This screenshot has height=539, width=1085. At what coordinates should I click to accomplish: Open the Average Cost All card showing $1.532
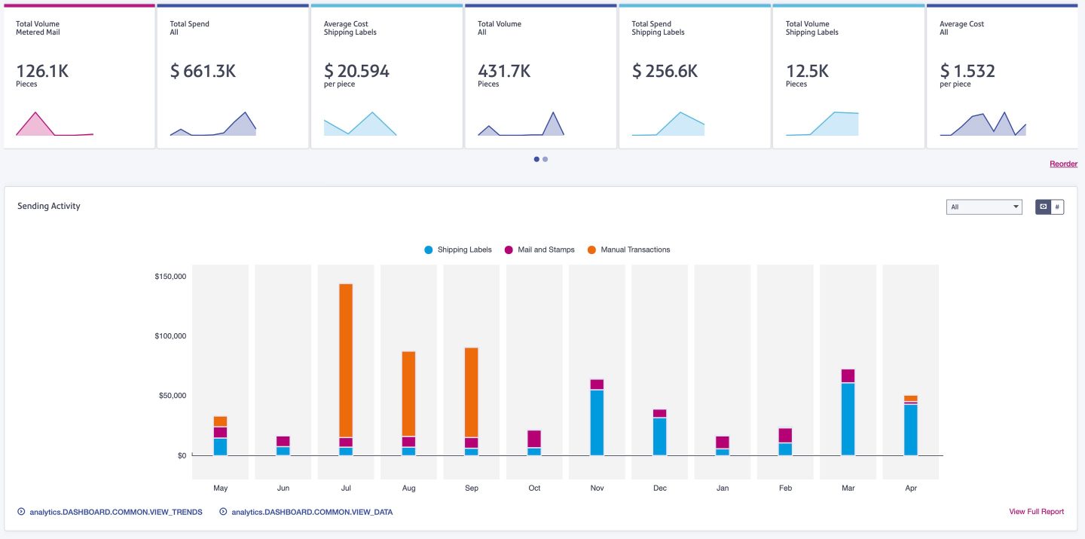coord(1002,76)
